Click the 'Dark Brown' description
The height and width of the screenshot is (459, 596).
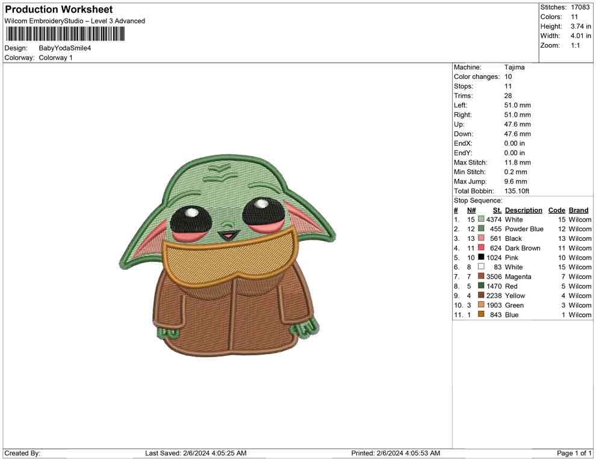[x=523, y=248]
